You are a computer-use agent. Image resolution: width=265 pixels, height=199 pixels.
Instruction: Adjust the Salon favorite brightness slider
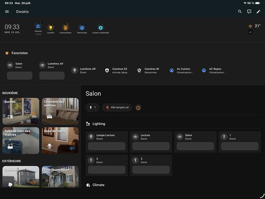pyautogui.click(x=19, y=76)
